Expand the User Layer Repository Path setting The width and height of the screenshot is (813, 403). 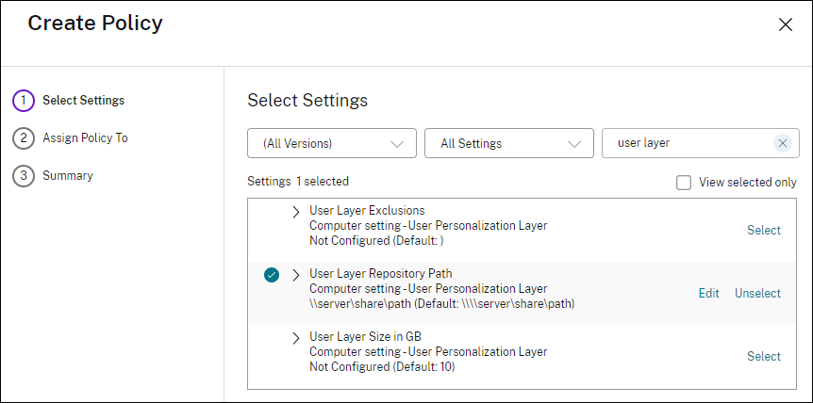(x=296, y=275)
